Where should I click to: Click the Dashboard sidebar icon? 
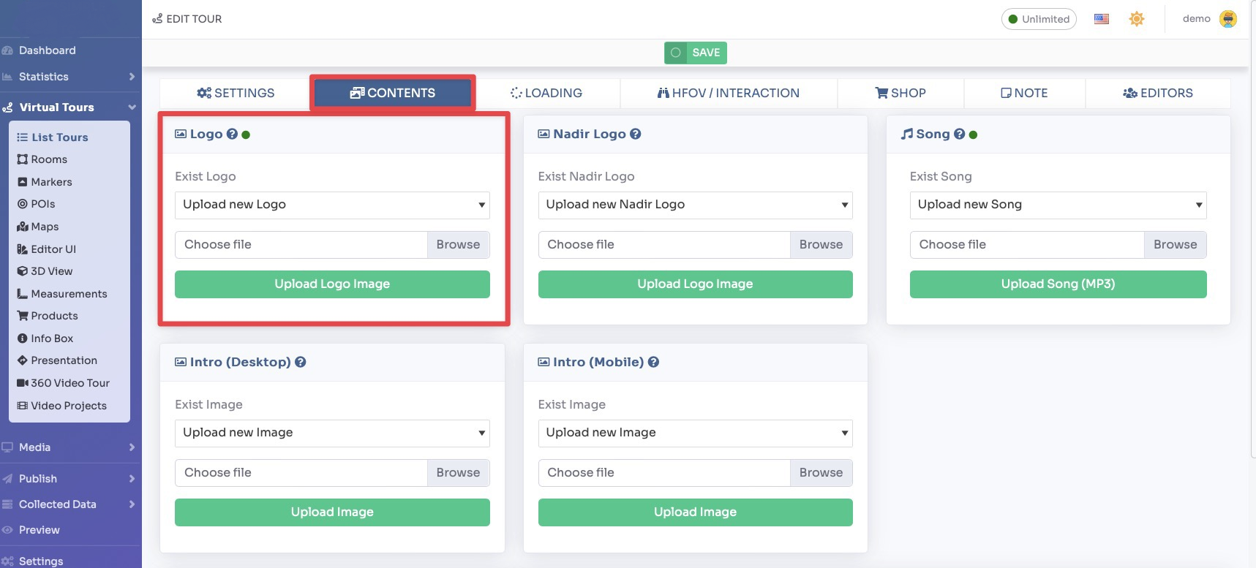(8, 50)
